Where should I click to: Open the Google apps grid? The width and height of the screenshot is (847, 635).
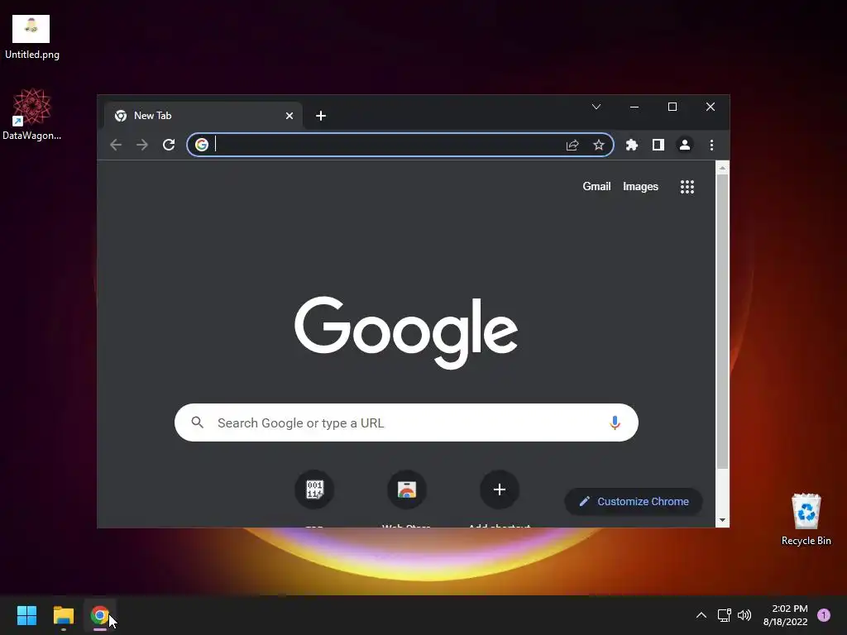[687, 187]
